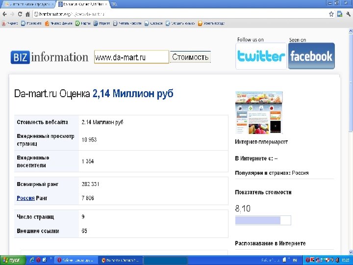Open the da-mart.ru website thumbnail

(x=259, y=112)
